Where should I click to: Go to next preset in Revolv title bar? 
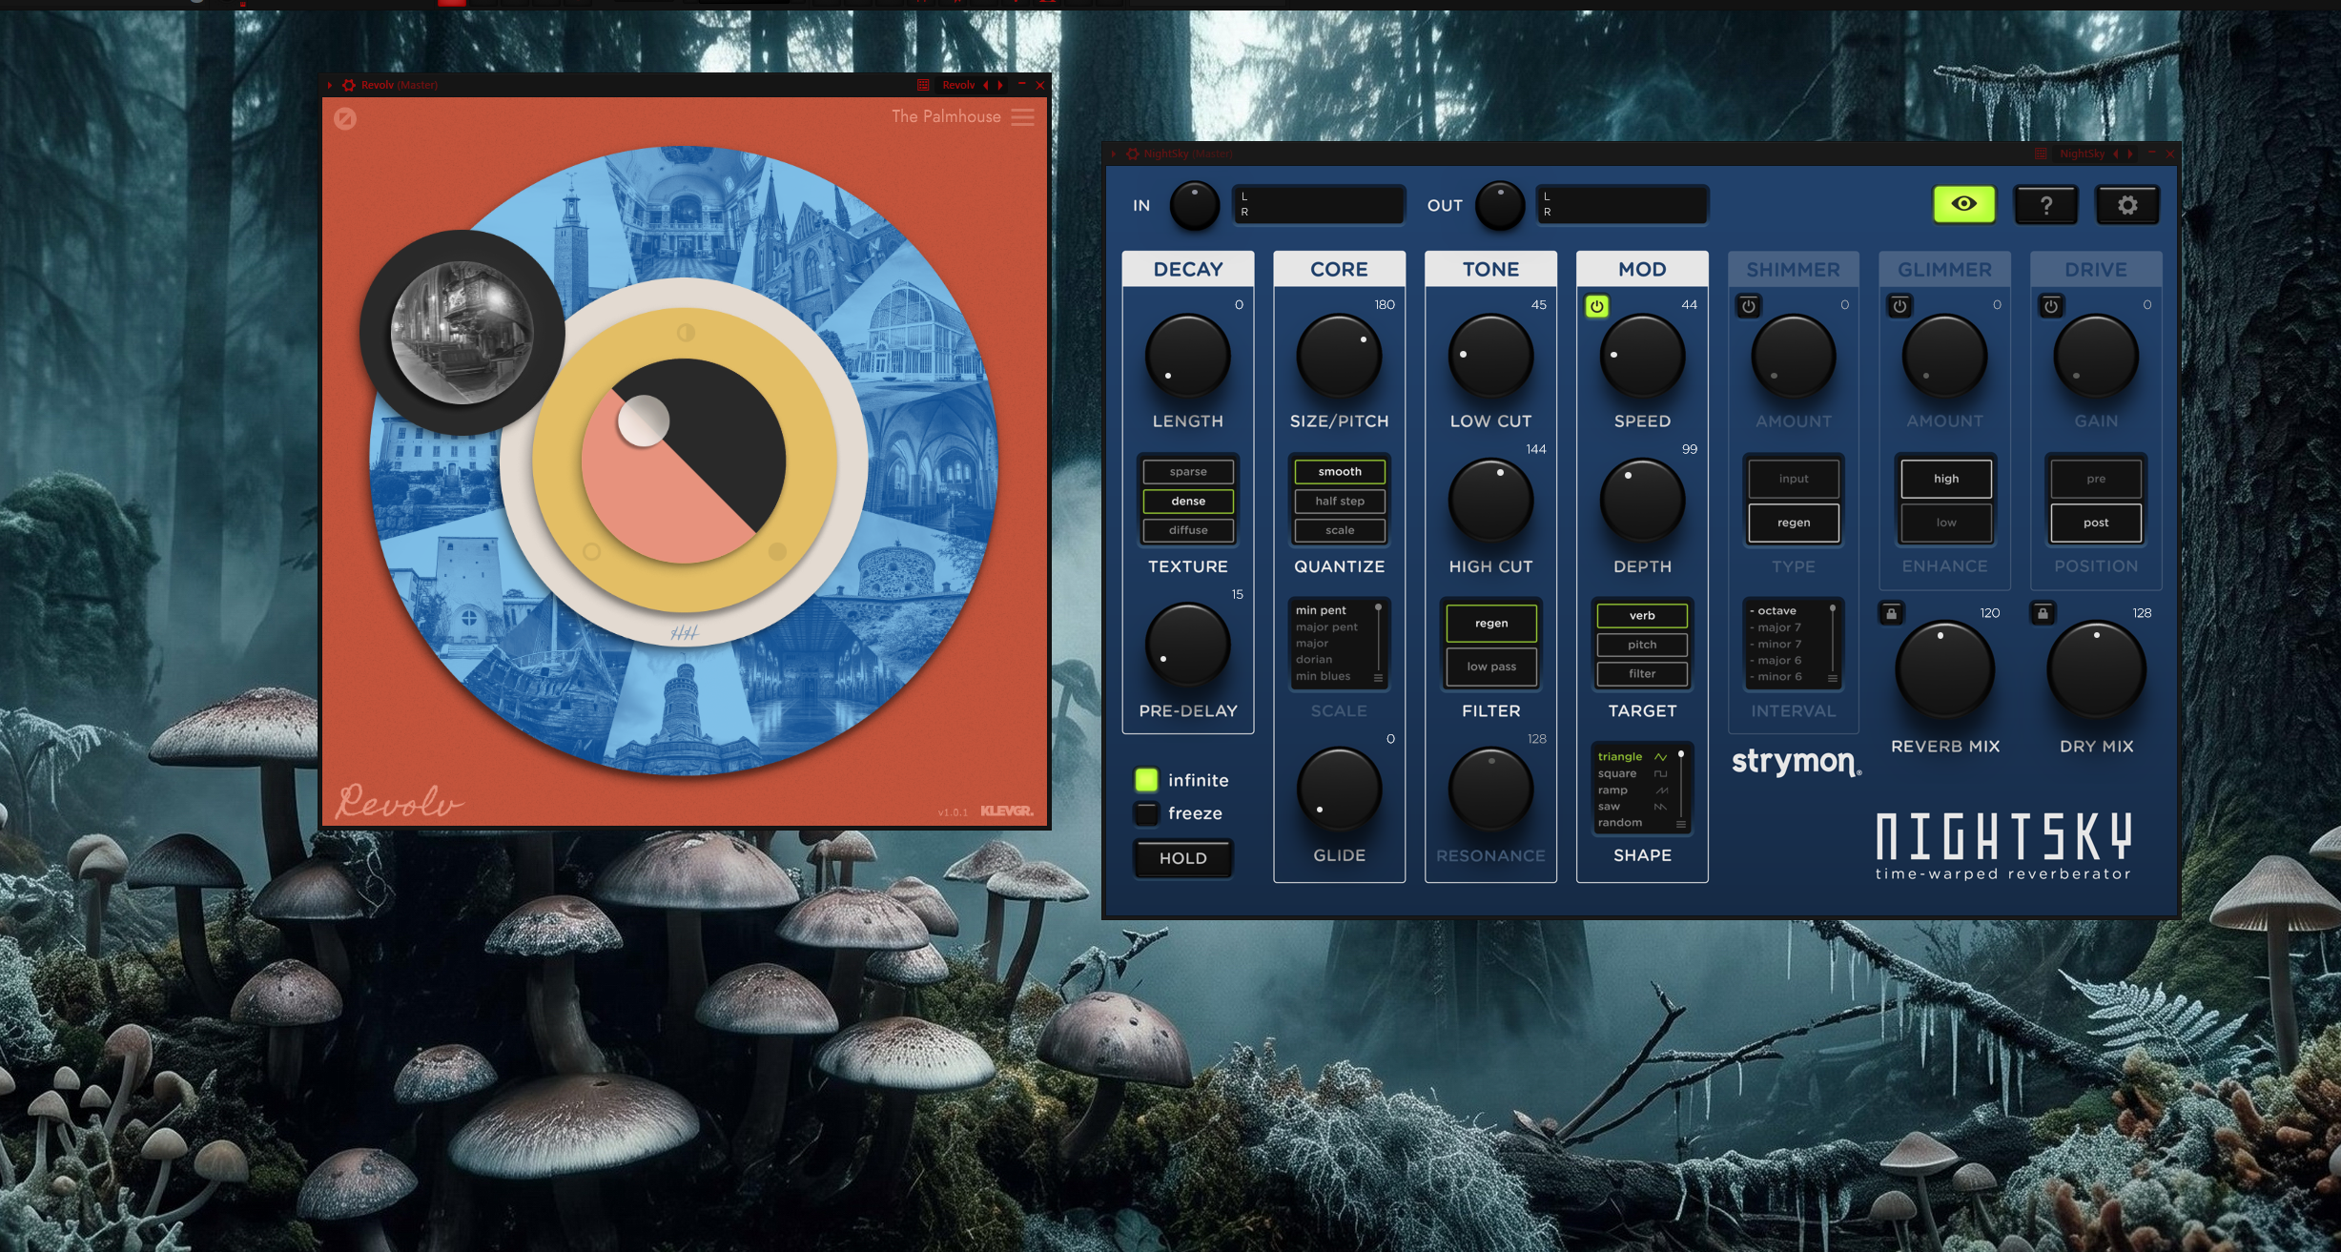1000,85
